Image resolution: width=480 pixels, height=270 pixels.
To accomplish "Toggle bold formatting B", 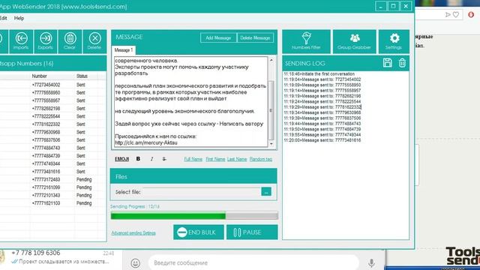I will [138, 159].
